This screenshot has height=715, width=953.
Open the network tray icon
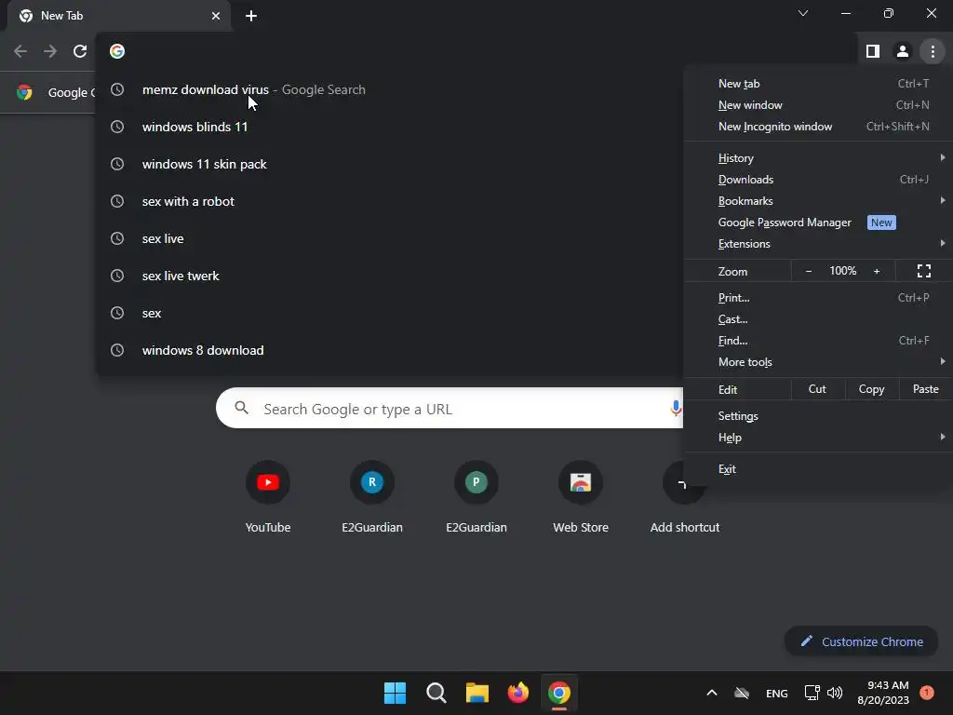click(812, 693)
